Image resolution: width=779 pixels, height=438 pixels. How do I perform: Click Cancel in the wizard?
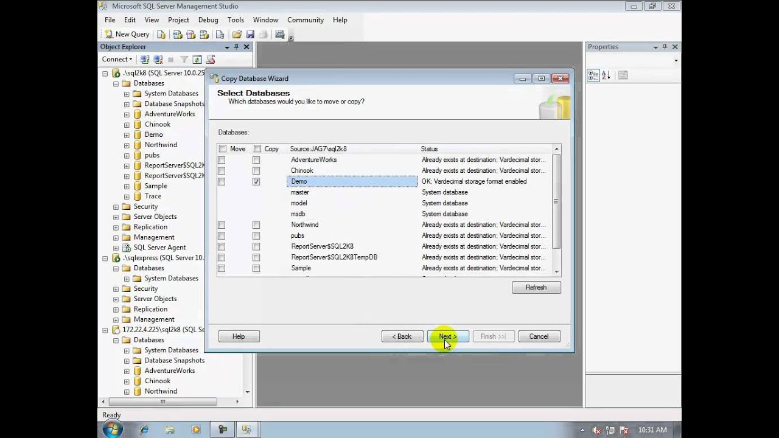(x=539, y=336)
